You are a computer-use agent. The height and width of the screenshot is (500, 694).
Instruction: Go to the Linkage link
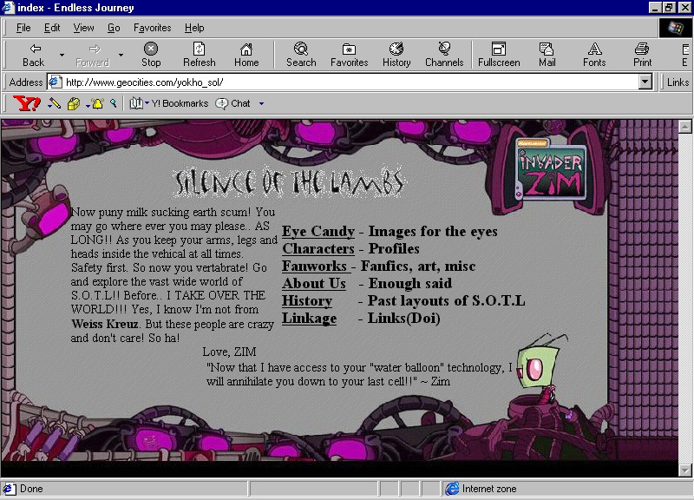coord(309,318)
